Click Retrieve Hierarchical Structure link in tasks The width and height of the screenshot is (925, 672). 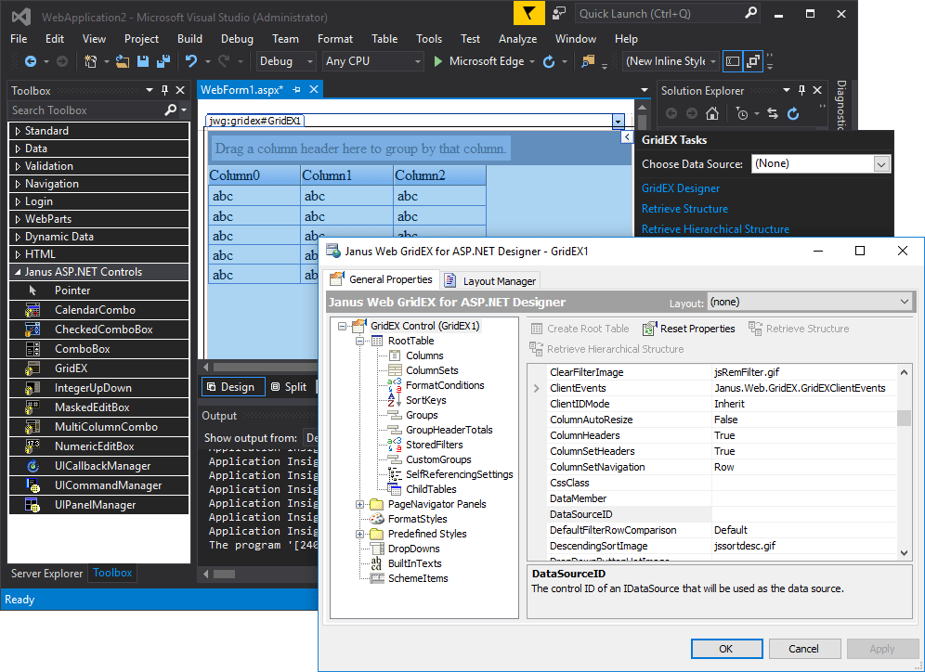716,229
